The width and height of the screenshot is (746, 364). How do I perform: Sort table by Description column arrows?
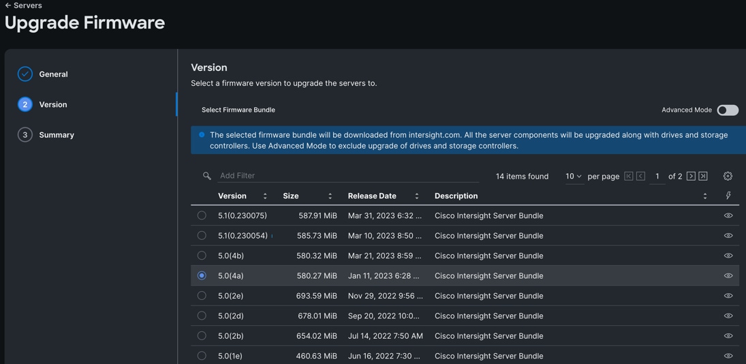pos(704,196)
